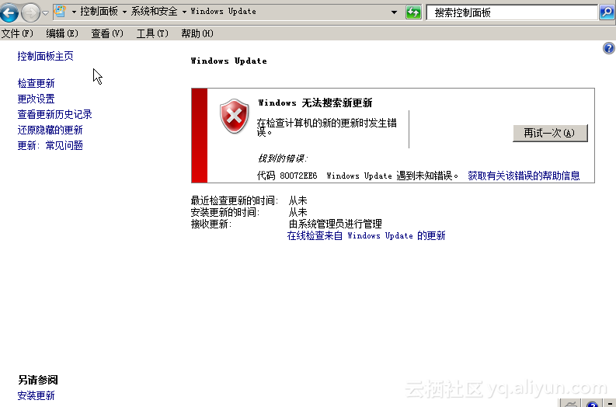
Task: Expand dropdown arrow after 控制面板 breadcrumb
Action: coord(124,12)
